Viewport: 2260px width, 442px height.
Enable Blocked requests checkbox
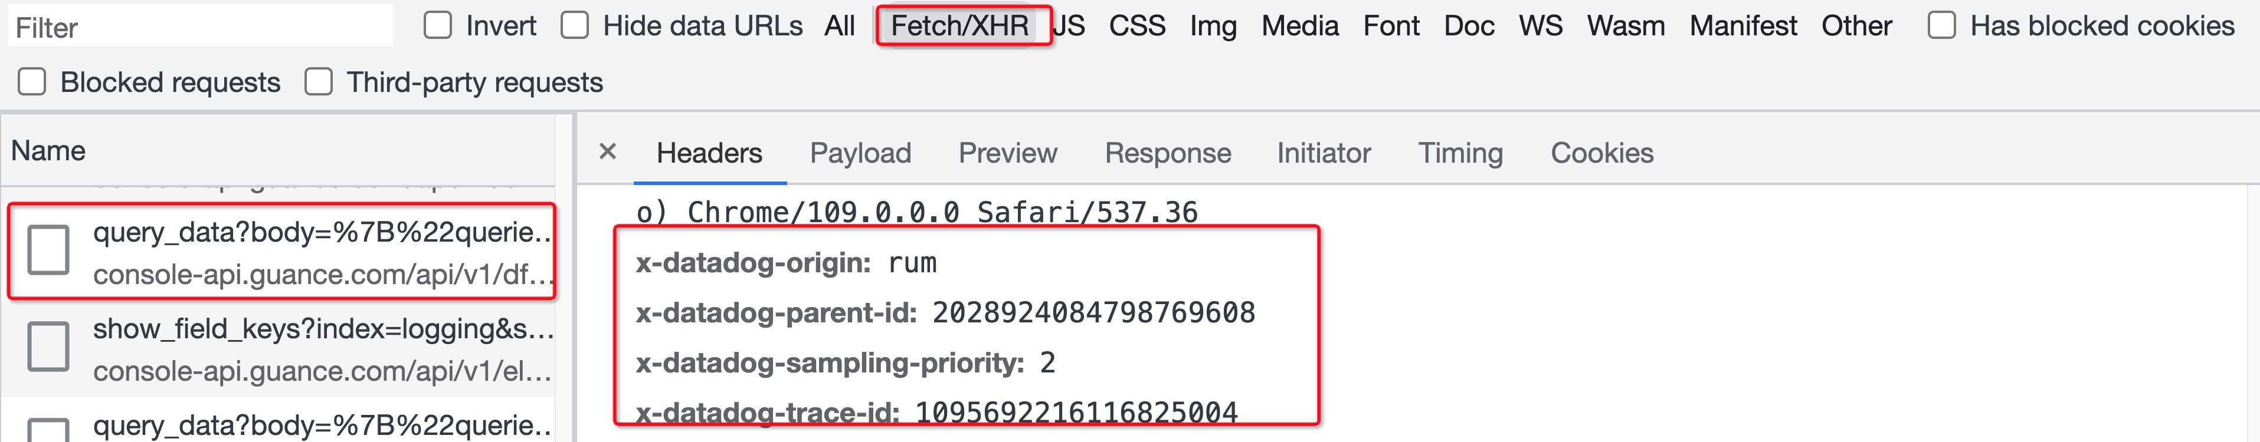tap(32, 81)
